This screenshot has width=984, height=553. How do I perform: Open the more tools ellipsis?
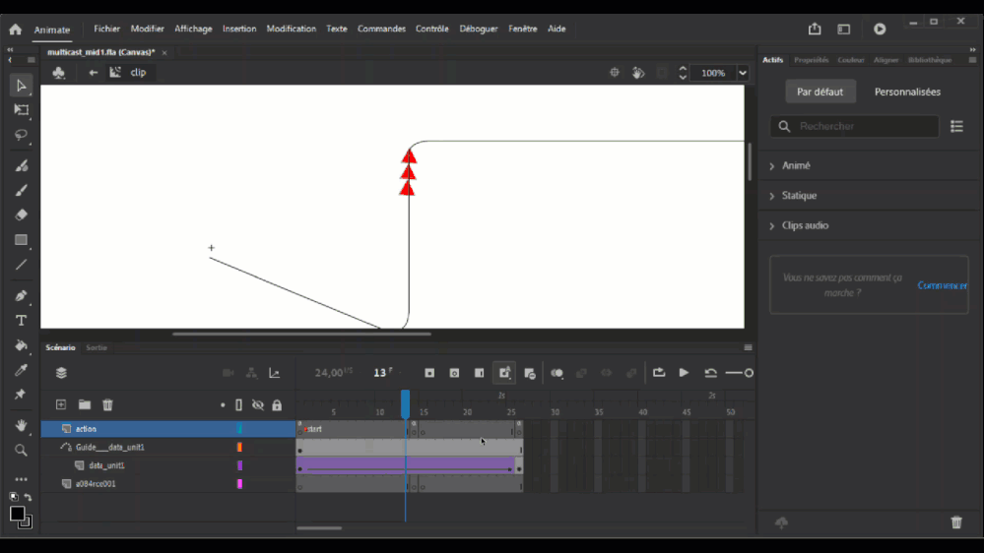[x=22, y=479]
